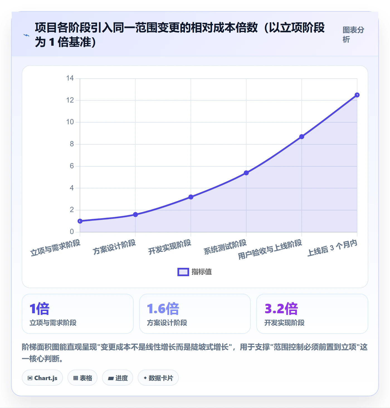Toggle the 指标值 legend color box
Image resolution: width=390 pixels, height=408 pixels.
pos(183,272)
